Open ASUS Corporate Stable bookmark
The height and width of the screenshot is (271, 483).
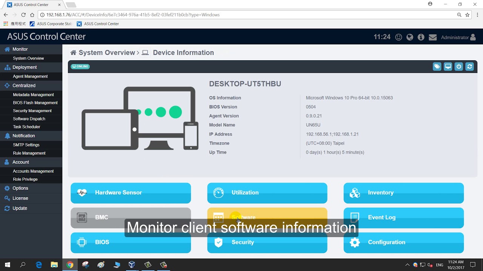point(51,24)
